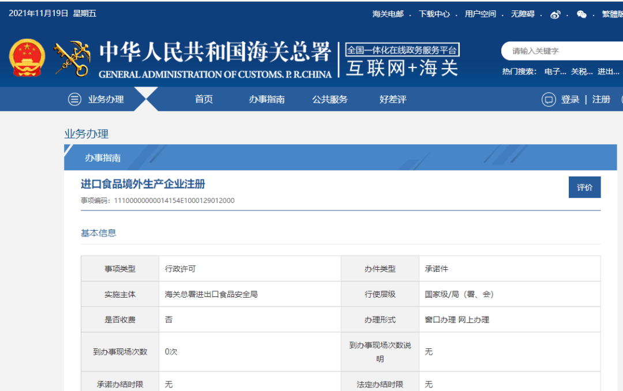Click the 注册 link

[x=601, y=99]
